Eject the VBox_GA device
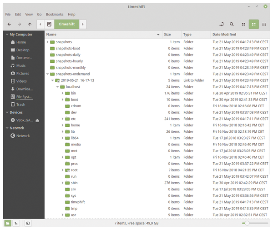The height and width of the screenshot is (230, 273). [x=37, y=120]
